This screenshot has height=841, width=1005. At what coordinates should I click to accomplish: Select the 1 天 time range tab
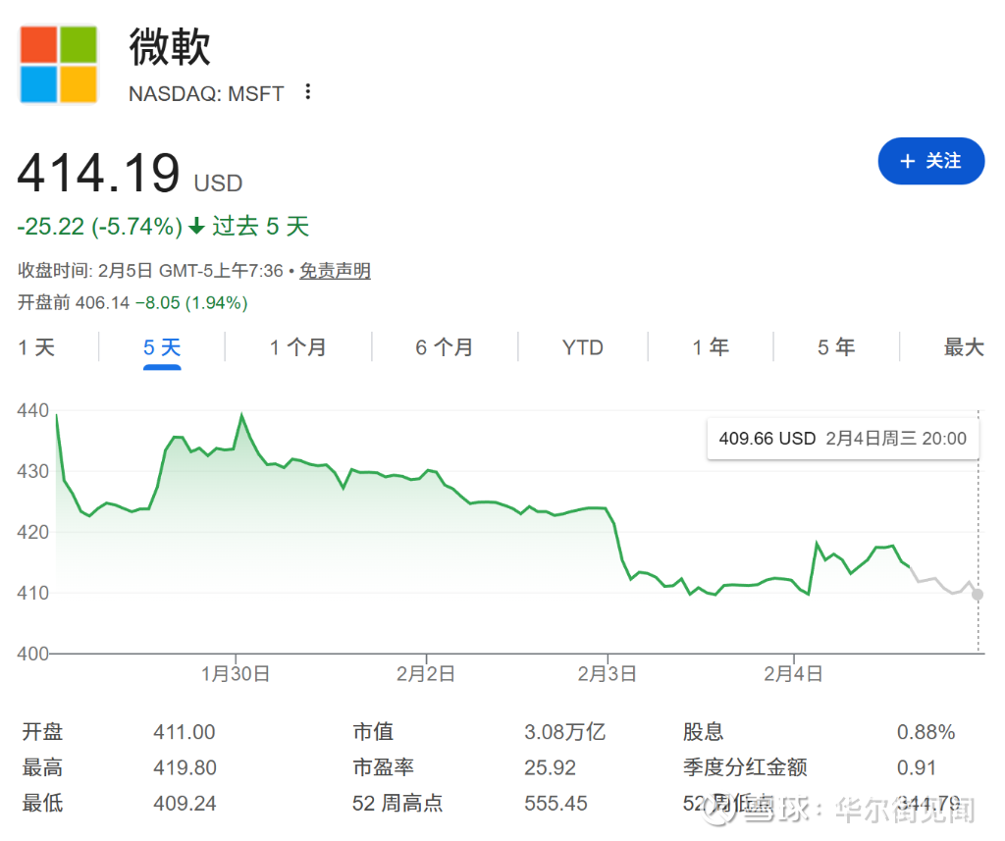(x=36, y=347)
